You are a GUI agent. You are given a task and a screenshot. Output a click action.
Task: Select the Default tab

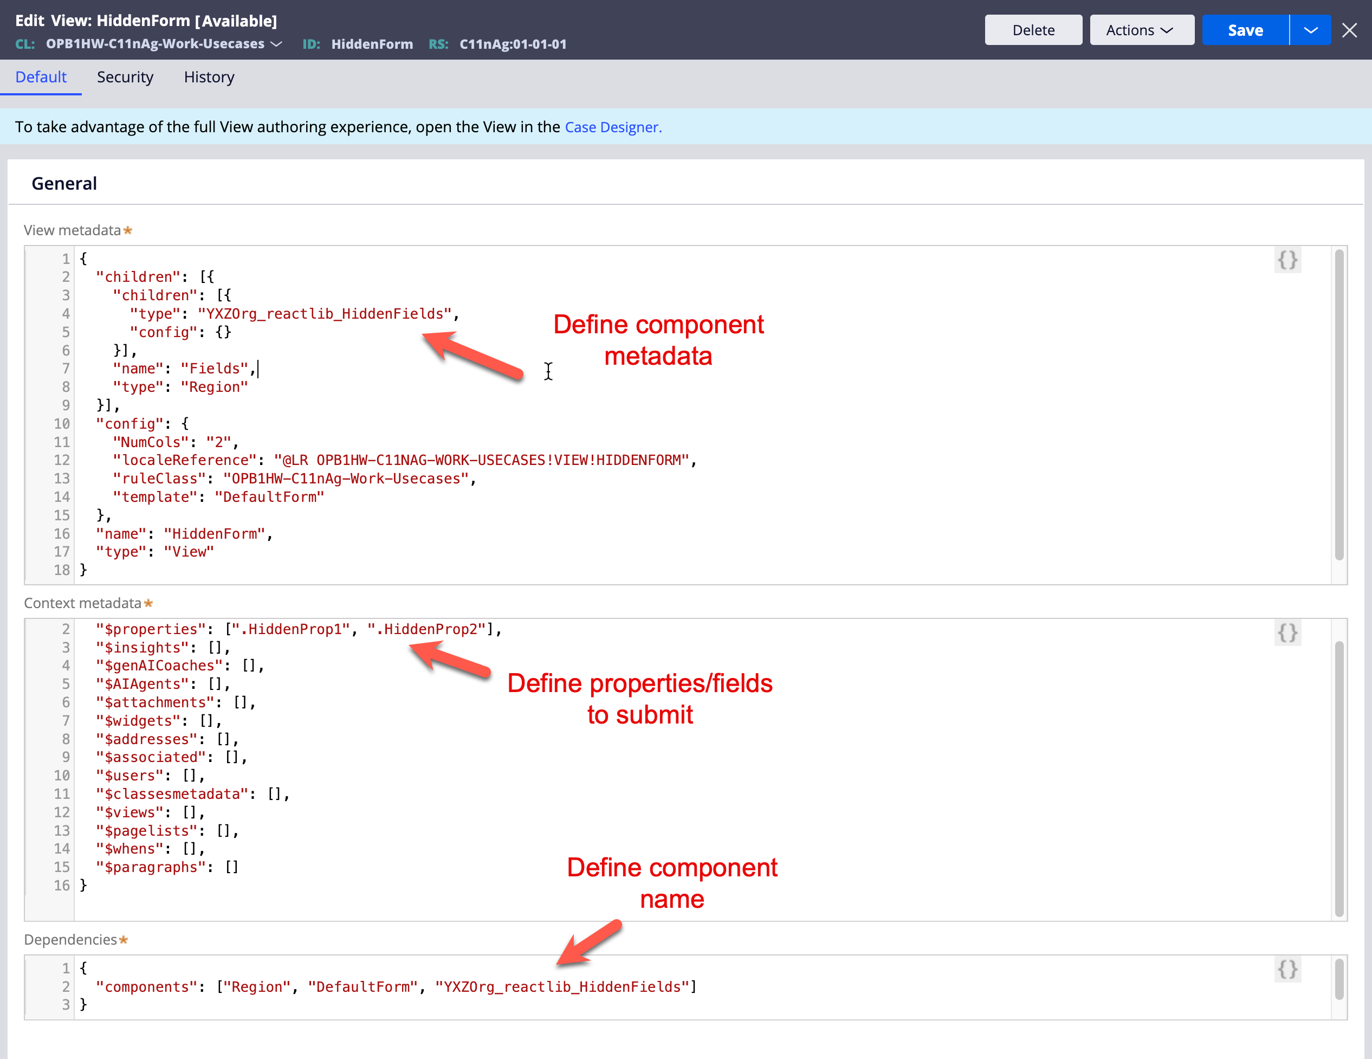pyautogui.click(x=41, y=76)
